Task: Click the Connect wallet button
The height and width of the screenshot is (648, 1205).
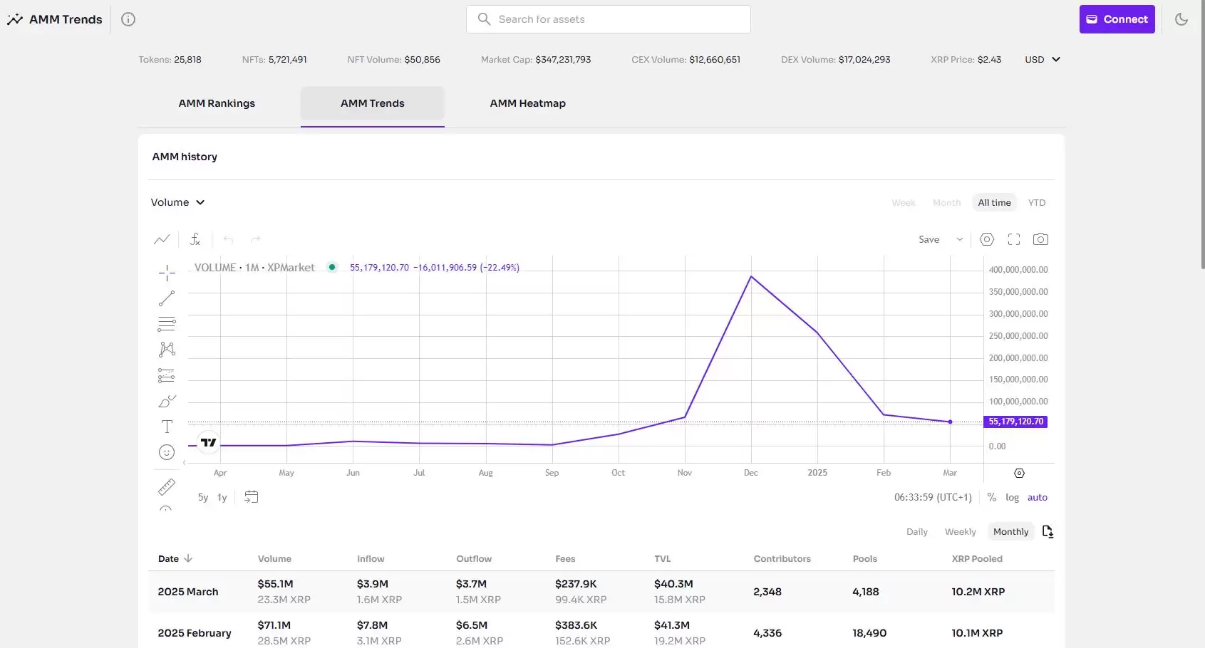Action: (1117, 19)
